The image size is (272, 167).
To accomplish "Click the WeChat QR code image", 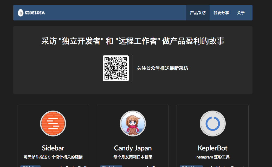I will tap(116, 68).
